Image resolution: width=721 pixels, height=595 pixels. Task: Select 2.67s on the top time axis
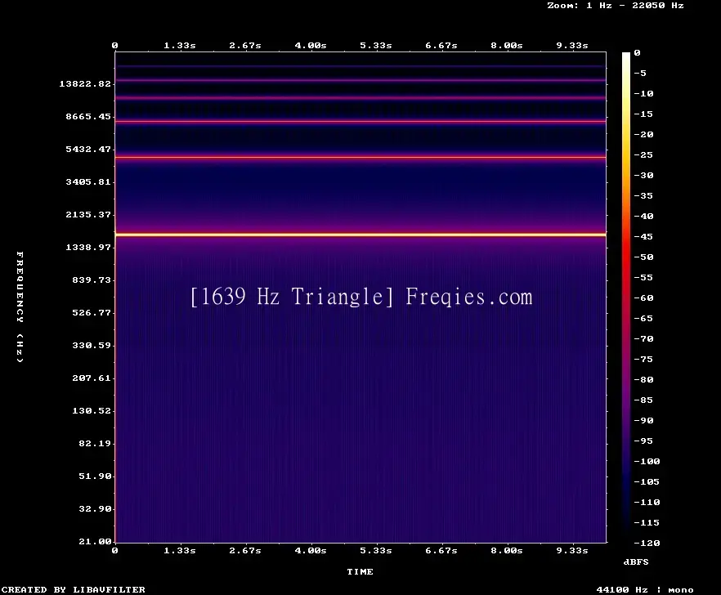tap(245, 45)
